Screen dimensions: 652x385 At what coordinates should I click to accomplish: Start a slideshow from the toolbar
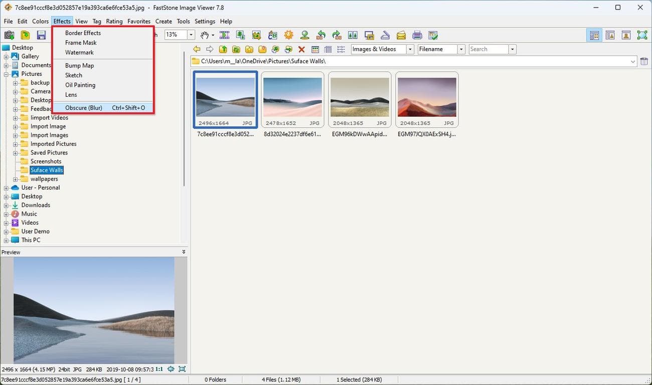pos(224,35)
